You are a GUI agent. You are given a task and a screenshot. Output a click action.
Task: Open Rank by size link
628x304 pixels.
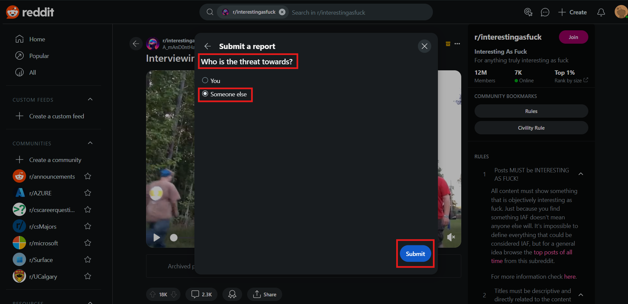pyautogui.click(x=571, y=80)
